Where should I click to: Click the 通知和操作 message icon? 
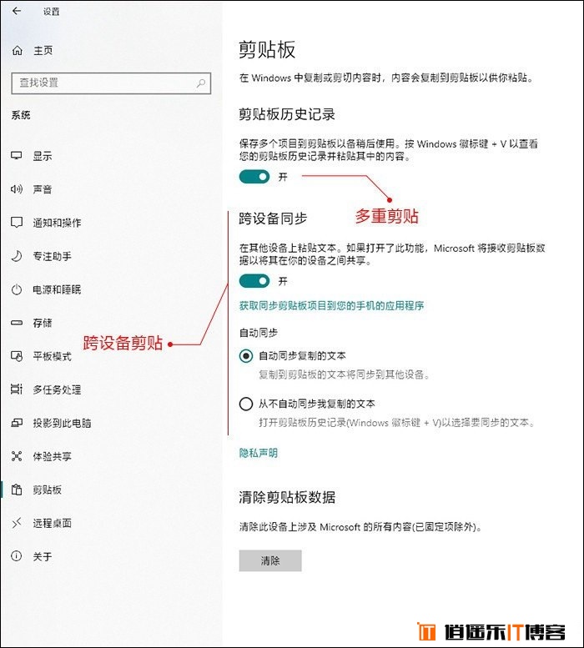[17, 223]
